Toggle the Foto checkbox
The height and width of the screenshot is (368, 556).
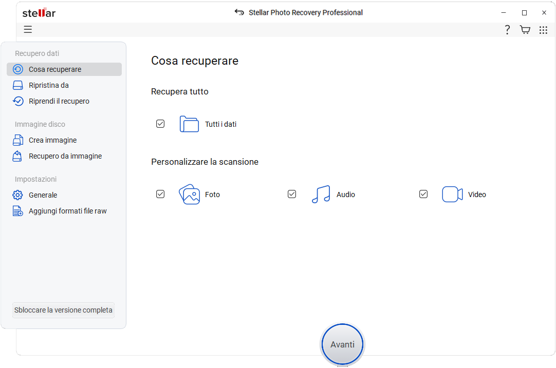tap(160, 194)
